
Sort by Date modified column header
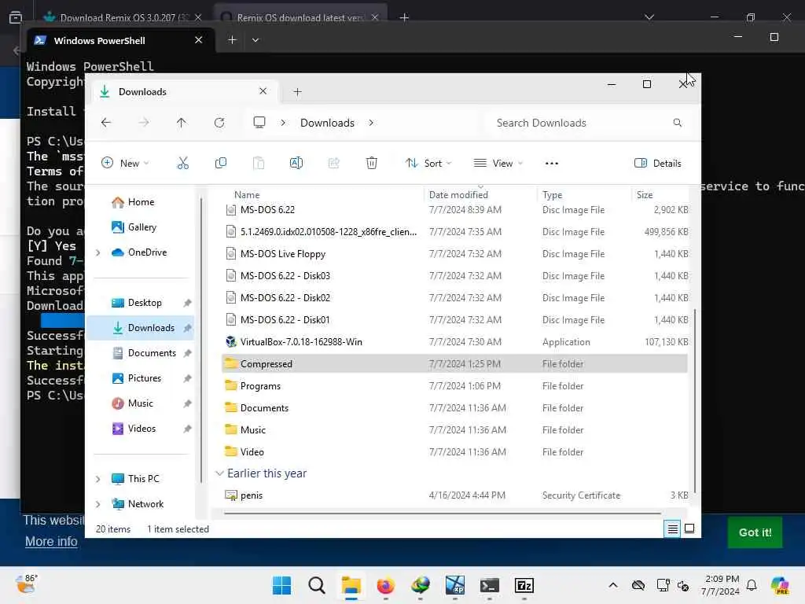click(x=458, y=195)
